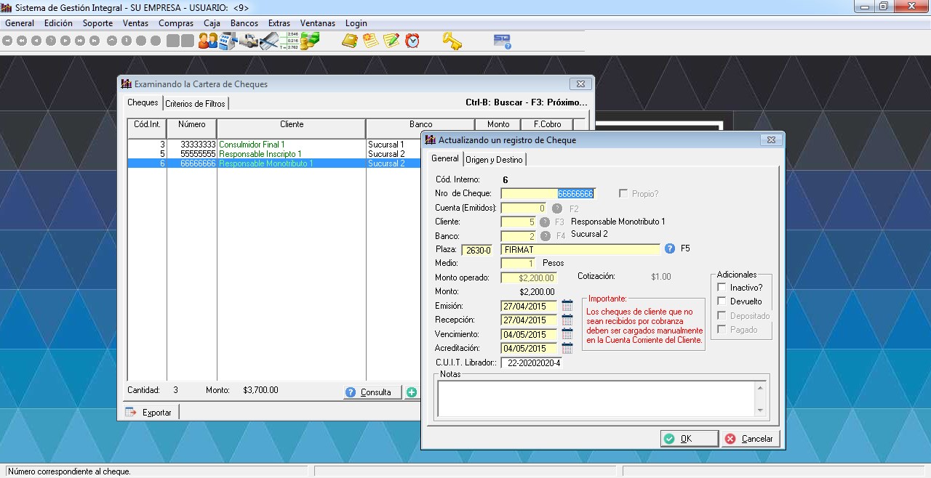931x478 pixels.
Task: Click the cash register toolbar icon
Action: coord(228,41)
